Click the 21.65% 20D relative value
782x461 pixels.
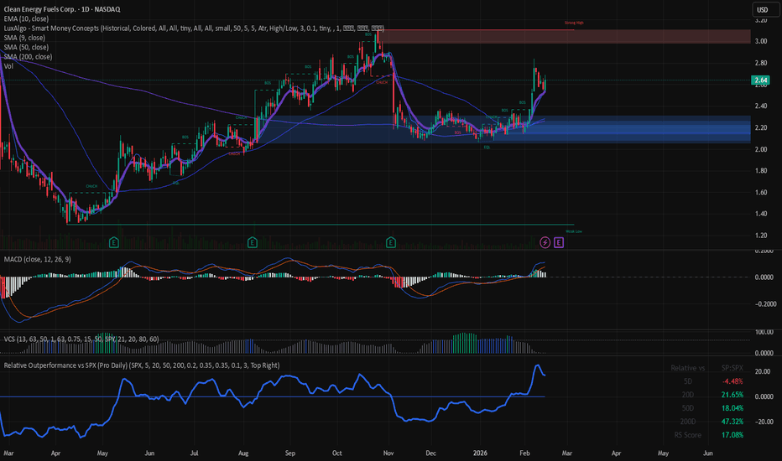[732, 395]
